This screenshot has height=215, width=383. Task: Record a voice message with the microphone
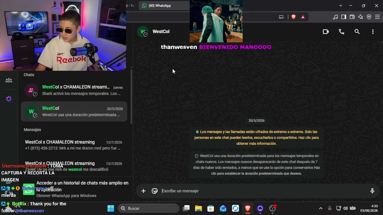(372, 191)
